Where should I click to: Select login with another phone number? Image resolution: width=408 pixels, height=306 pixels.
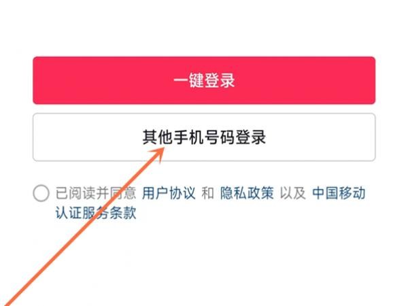coord(204,137)
